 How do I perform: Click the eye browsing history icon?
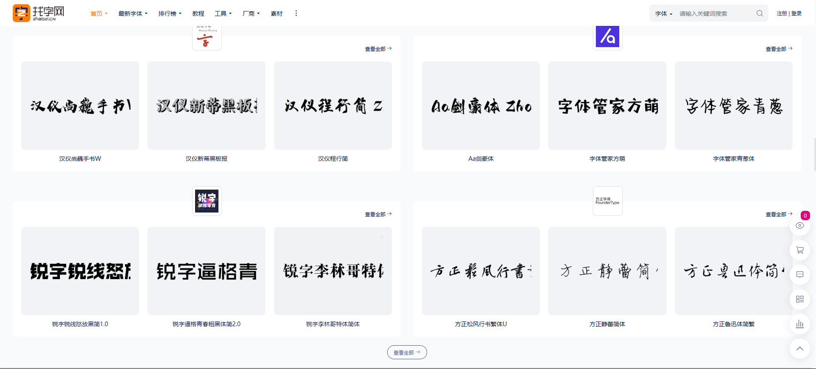(x=800, y=226)
